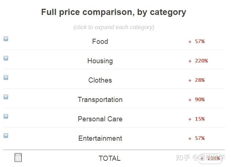Select the Clothes category label

click(100, 80)
